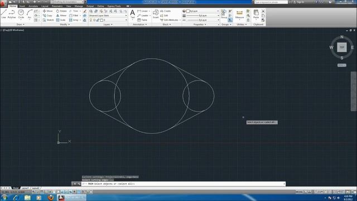Select the Line tool
Screen dimensions: 357x201
(x=4, y=14)
